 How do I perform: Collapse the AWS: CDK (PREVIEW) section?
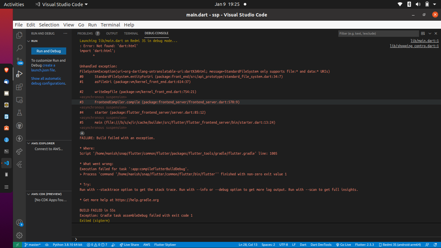pos(49,194)
